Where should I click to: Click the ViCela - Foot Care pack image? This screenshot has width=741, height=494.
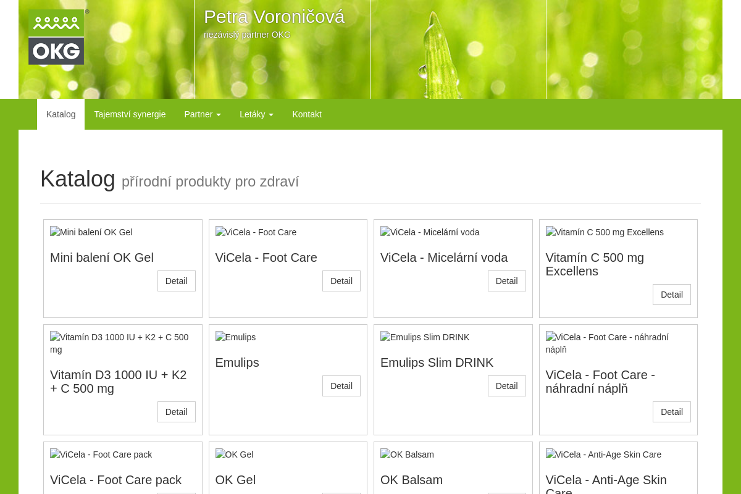click(x=101, y=454)
